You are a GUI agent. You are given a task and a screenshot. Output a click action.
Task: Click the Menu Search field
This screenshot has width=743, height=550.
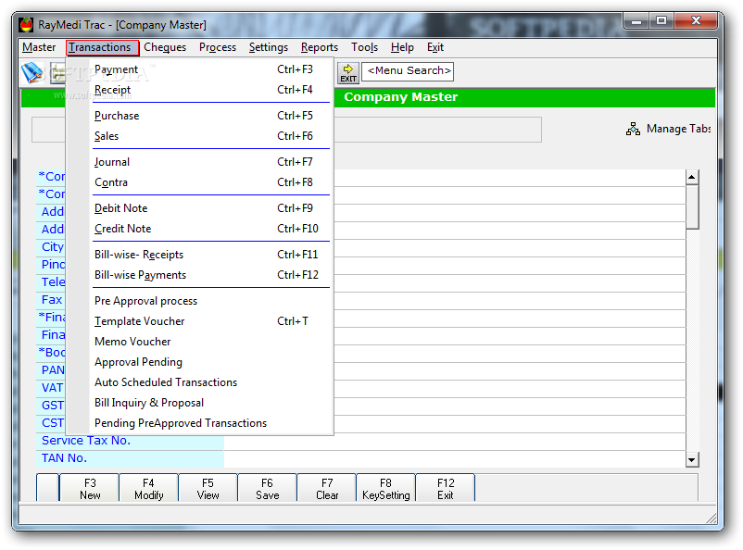click(408, 71)
